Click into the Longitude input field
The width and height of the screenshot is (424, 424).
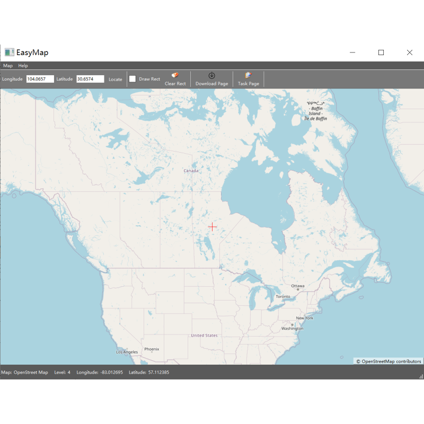[40, 79]
